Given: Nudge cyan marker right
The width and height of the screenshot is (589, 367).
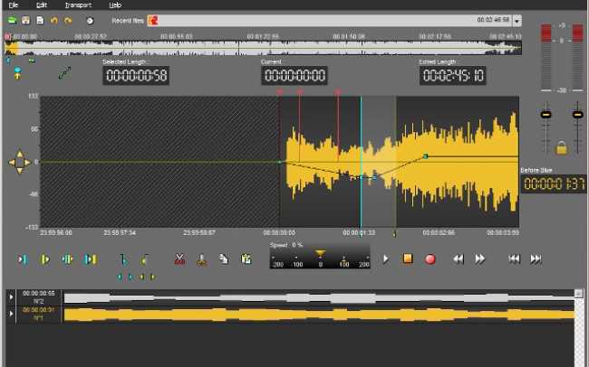Looking at the screenshot, I should click(130, 277).
